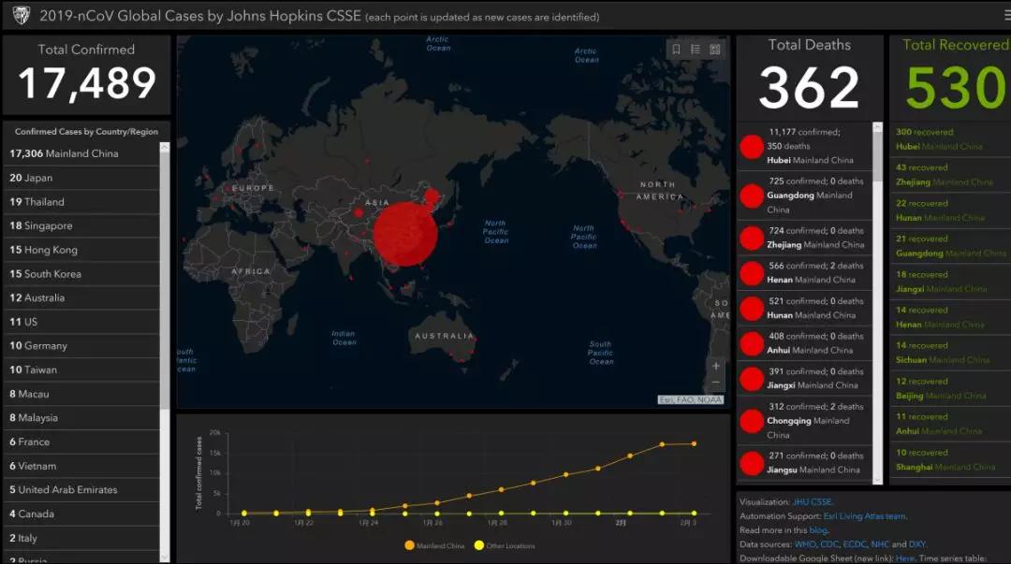This screenshot has width=1011, height=564.
Task: Zoom out with the map minus button
Action: pos(716,383)
